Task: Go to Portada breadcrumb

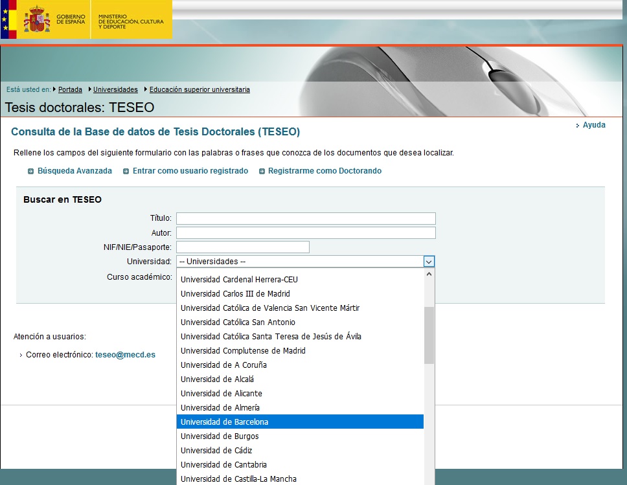Action: [70, 90]
